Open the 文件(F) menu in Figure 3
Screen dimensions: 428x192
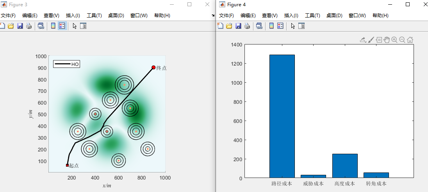coord(8,16)
